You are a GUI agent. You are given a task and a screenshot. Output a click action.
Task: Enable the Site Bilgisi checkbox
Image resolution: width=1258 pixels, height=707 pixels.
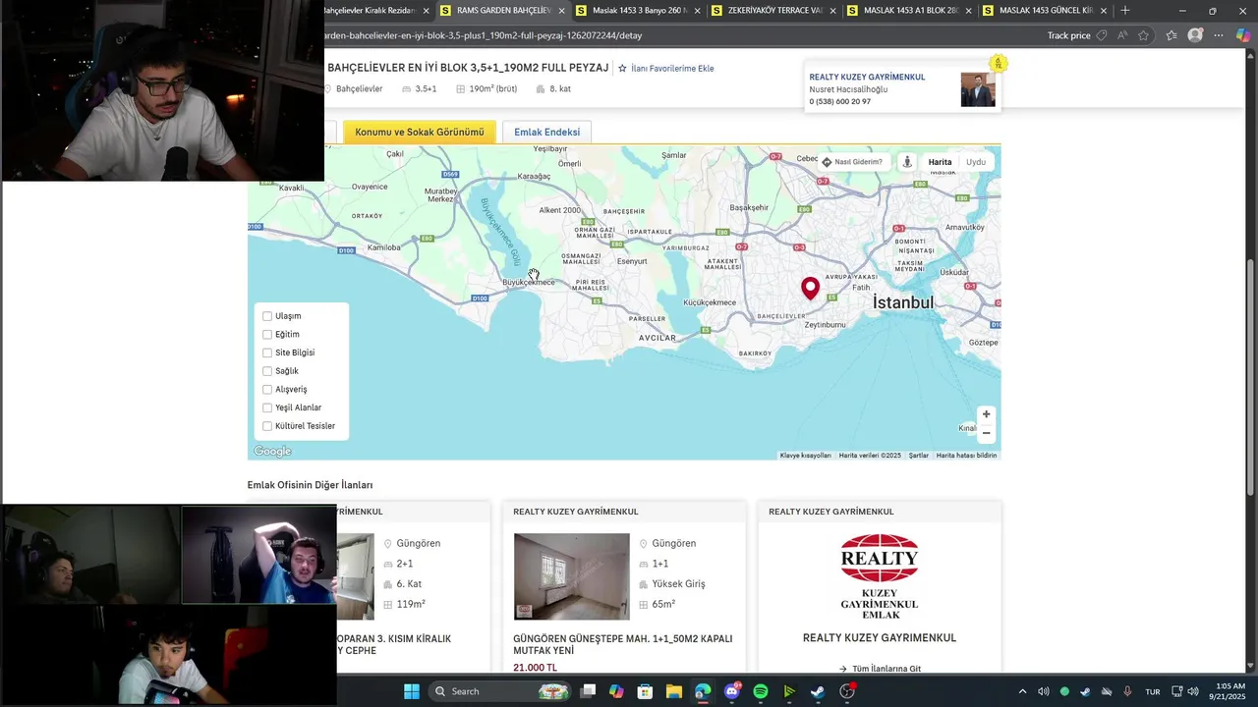[x=267, y=353]
